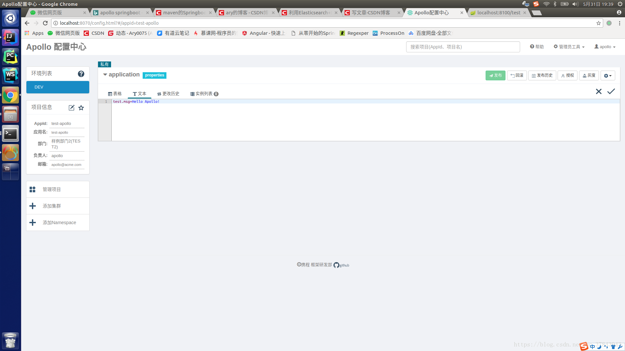The image size is (625, 351).
Task: Select the 文本 text view tab
Action: [139, 94]
